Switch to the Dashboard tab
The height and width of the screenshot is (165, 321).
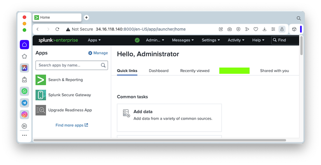tap(159, 71)
